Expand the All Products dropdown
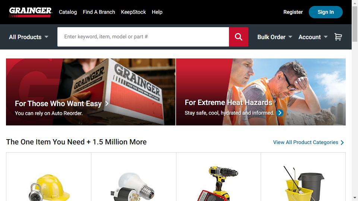Screen dimensions: 358x201 tap(29, 37)
